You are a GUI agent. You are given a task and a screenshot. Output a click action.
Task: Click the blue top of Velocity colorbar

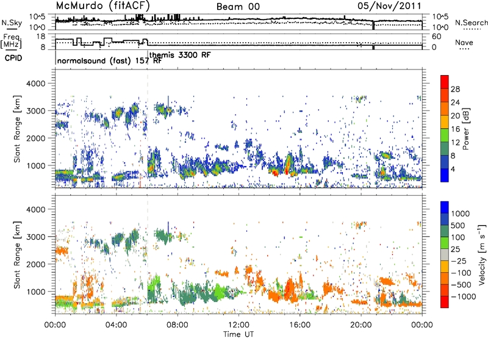(x=445, y=207)
